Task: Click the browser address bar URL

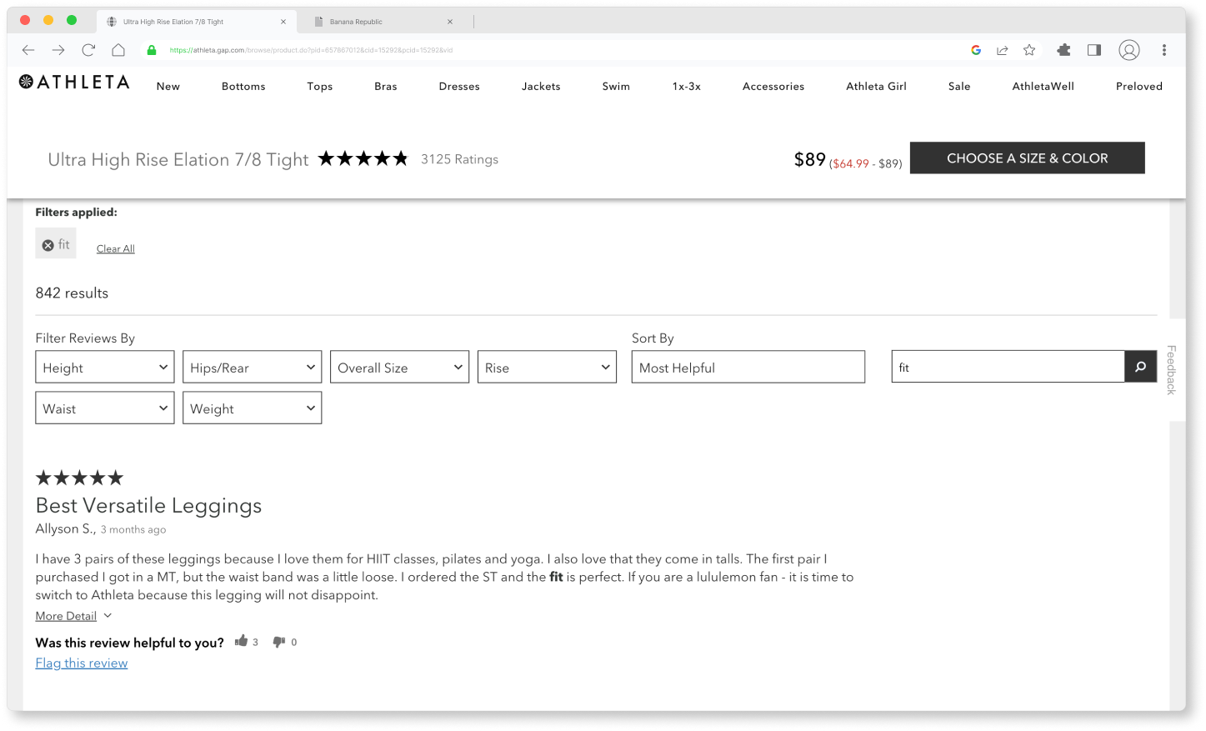Action: pos(311,50)
